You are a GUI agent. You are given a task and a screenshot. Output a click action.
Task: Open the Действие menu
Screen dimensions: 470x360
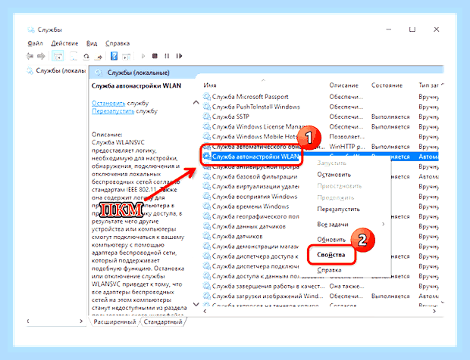pyautogui.click(x=64, y=44)
